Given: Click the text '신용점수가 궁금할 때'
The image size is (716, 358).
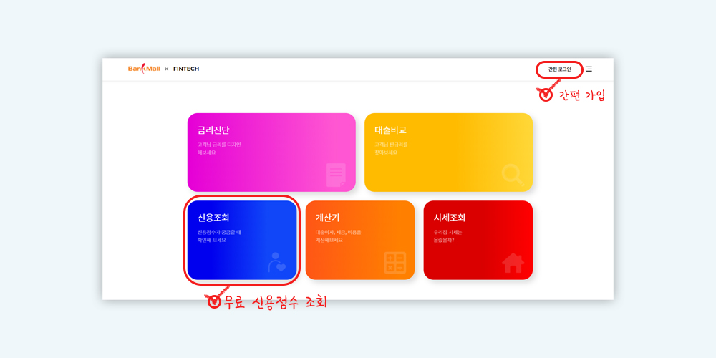Looking at the screenshot, I should 219,233.
